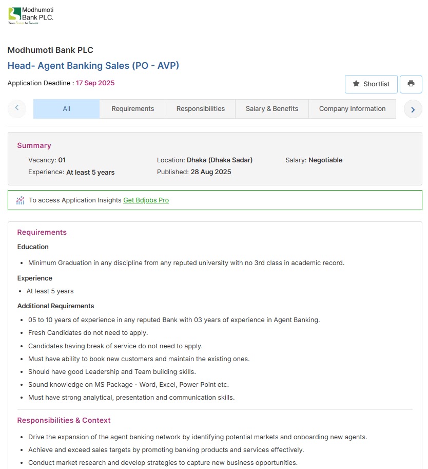
Task: Click the Dhaka (Dhaka Sadar) location text
Action: [x=220, y=160]
